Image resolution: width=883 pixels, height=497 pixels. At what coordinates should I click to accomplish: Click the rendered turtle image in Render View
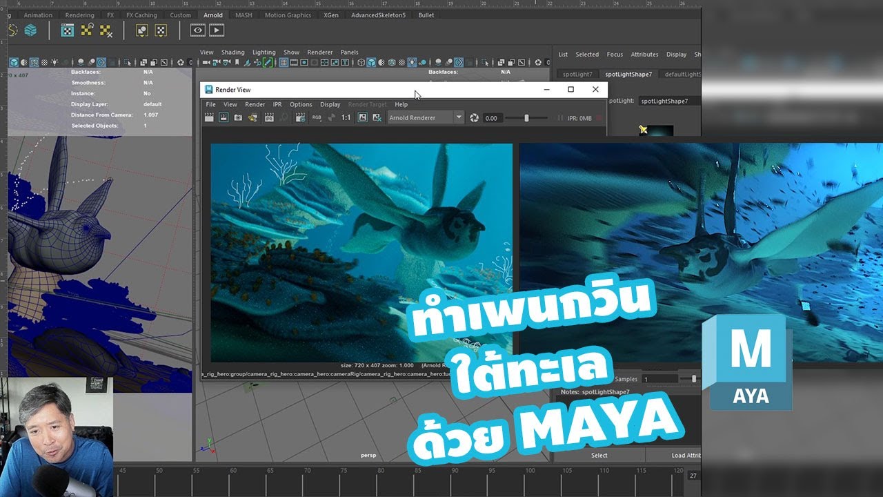[x=361, y=252]
